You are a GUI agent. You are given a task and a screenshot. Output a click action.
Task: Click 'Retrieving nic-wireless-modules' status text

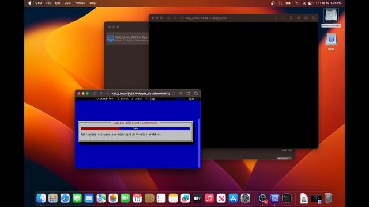(x=121, y=135)
